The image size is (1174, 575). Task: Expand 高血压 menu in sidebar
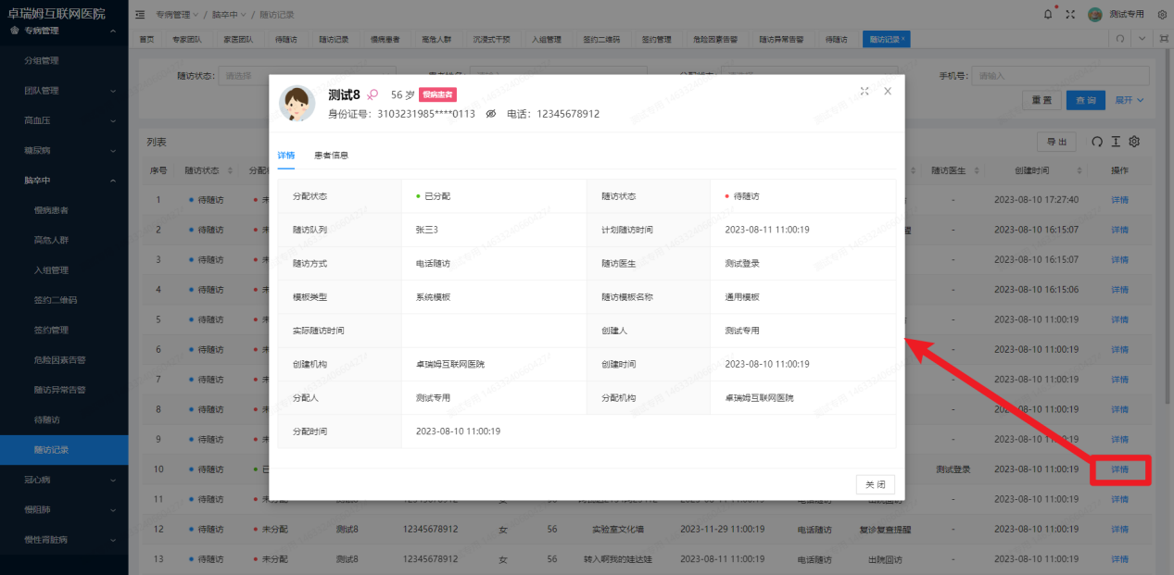(x=64, y=120)
